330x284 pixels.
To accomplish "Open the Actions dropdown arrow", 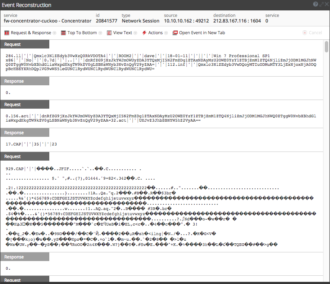I will point(166,33).
